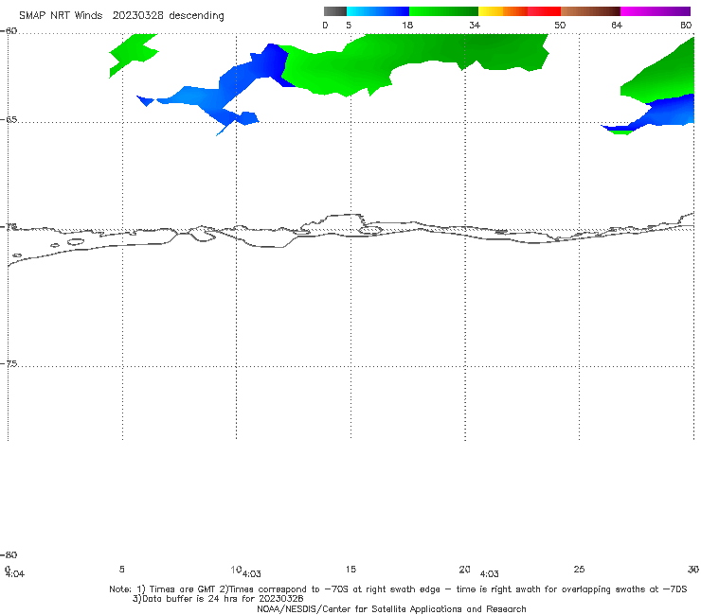Click the gray 0-5 segment of the color bar
Viewport: 701px width, 615px height.
pyautogui.click(x=334, y=11)
